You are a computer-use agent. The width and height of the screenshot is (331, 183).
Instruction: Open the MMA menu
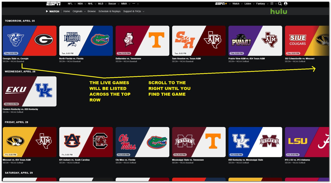(x=124, y=4)
